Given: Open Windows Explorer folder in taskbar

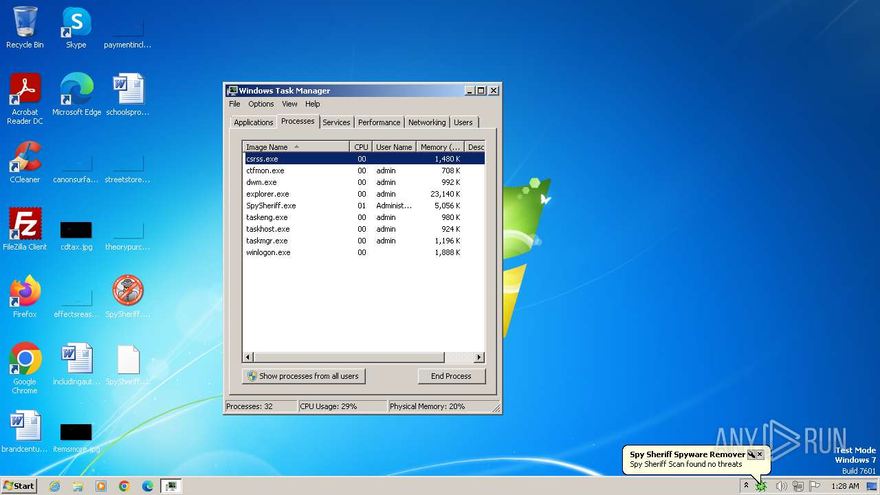Looking at the screenshot, I should (78, 486).
